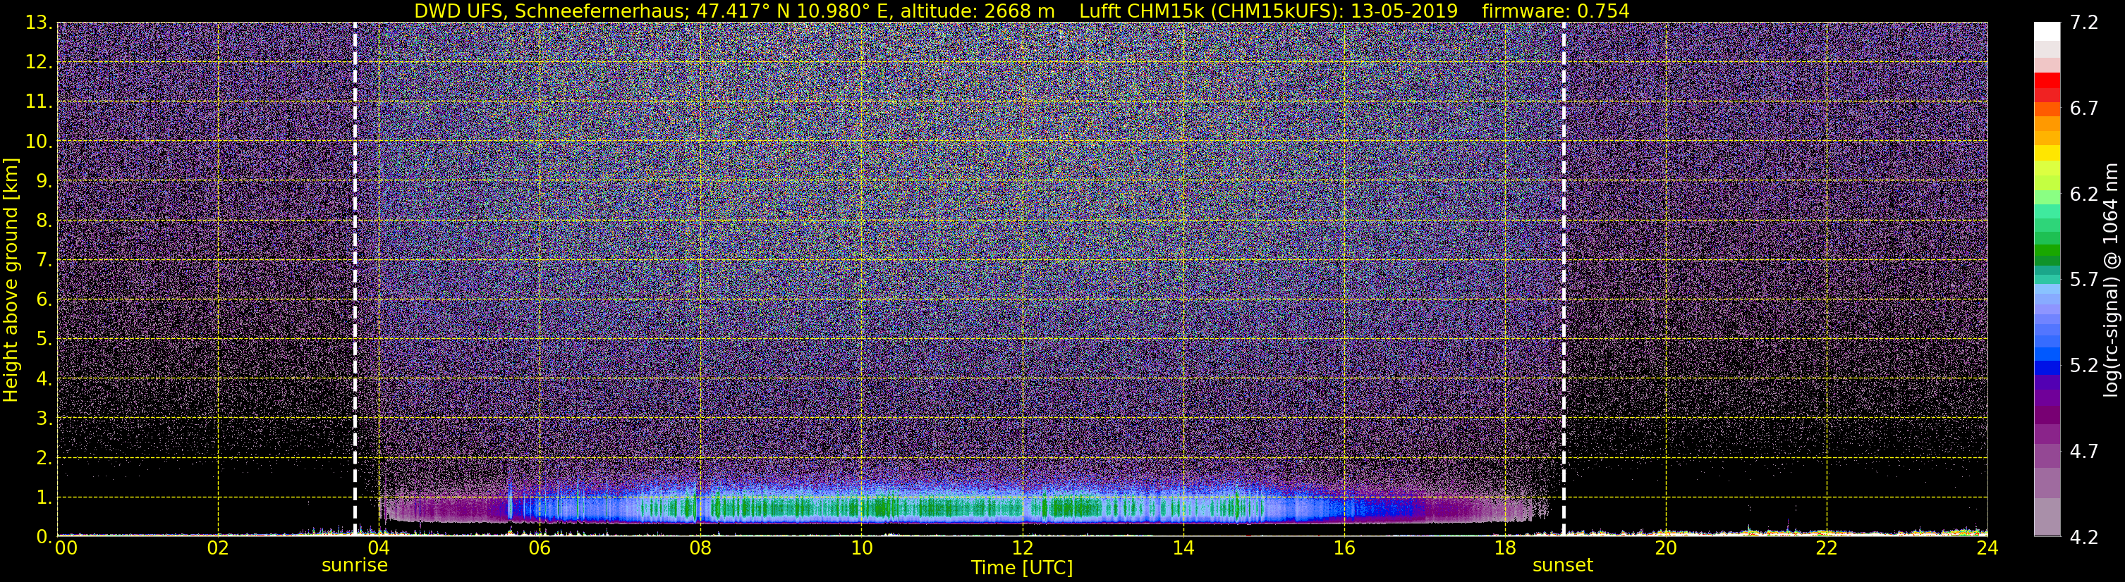The width and height of the screenshot is (2125, 582).
Task: Click the time axis tick label '22'
Action: click(1827, 548)
